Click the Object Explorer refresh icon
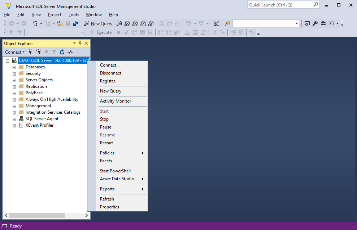Image resolution: width=357 pixels, height=230 pixels. click(62, 52)
